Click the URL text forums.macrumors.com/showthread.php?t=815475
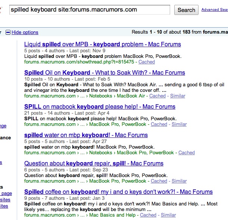This screenshot has height=220, width=228. tap(79, 62)
